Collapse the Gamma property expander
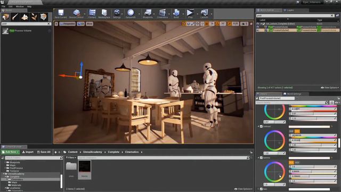 point(258,158)
